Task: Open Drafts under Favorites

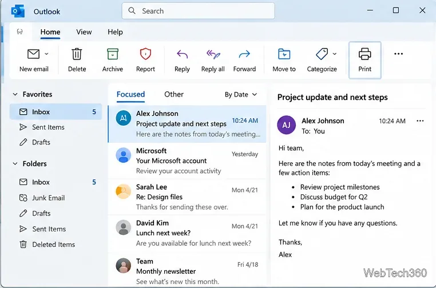Action: (x=56, y=142)
